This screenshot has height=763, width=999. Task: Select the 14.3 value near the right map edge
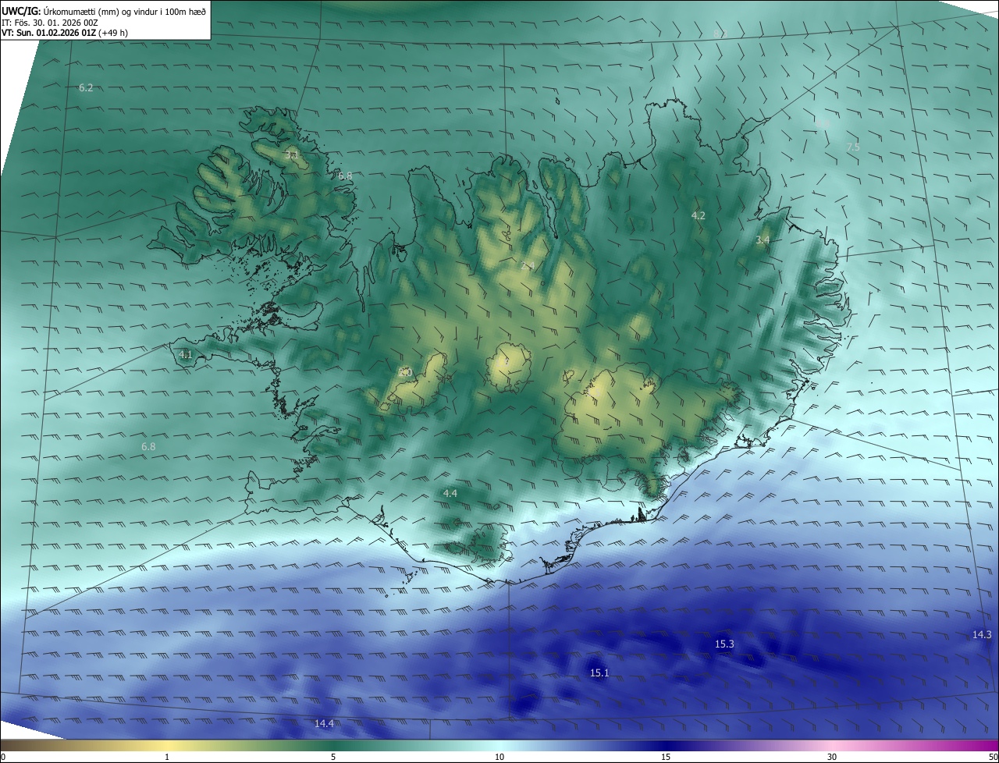click(982, 635)
